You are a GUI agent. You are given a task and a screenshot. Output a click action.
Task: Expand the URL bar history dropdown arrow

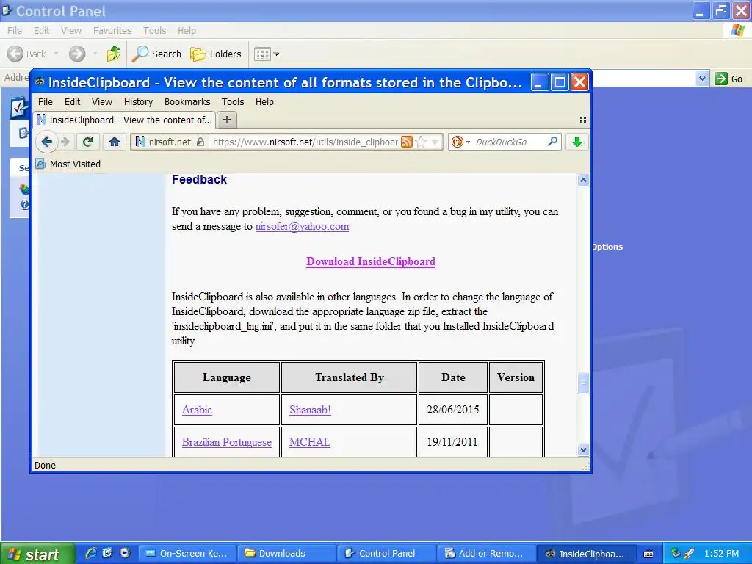click(x=435, y=142)
